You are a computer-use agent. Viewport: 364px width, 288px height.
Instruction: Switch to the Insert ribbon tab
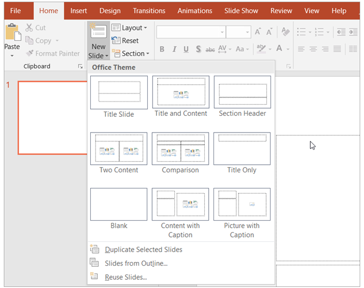[78, 11]
